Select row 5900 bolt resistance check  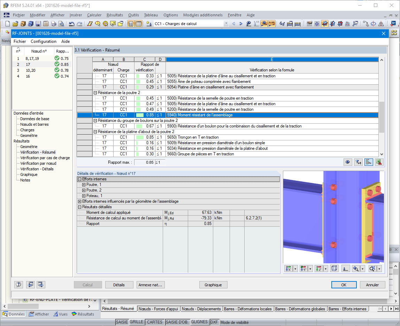point(228,126)
